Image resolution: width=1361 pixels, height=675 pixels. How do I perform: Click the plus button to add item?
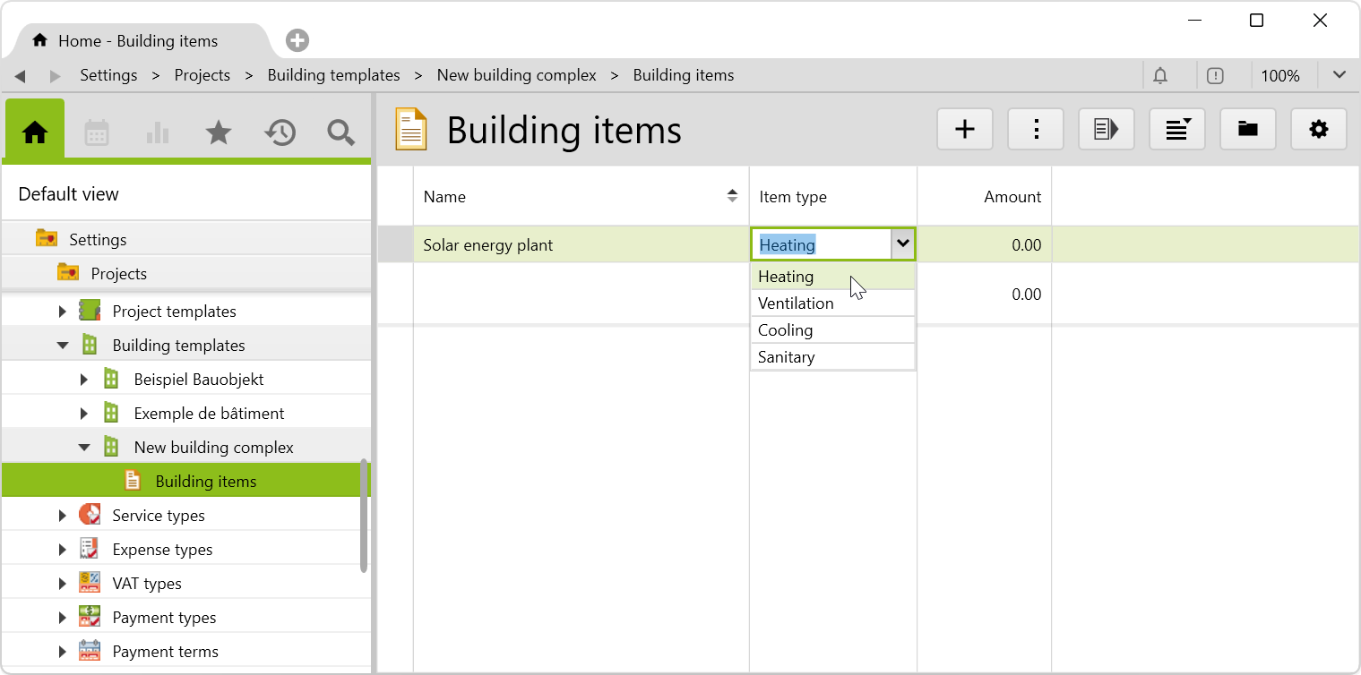pyautogui.click(x=964, y=130)
